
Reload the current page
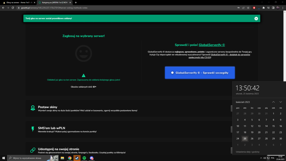13,8
